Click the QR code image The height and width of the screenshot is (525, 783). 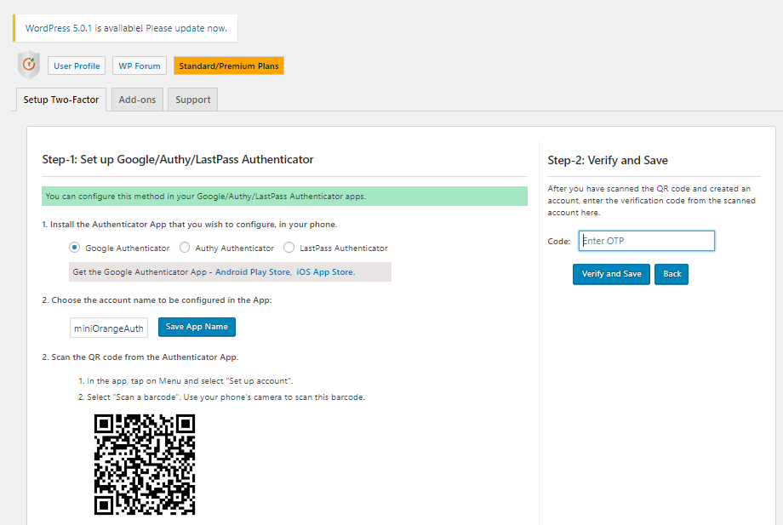145,464
